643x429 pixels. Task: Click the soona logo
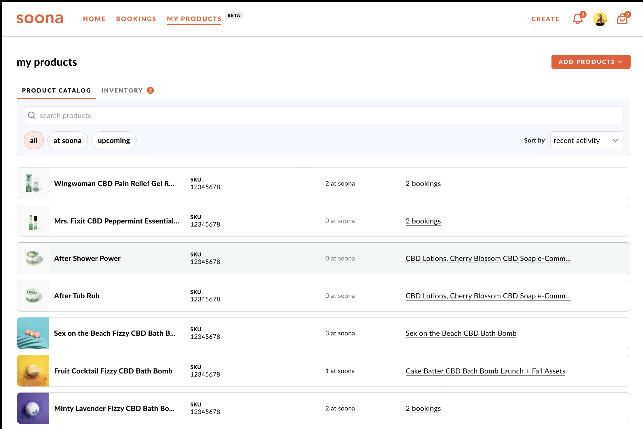tap(41, 19)
